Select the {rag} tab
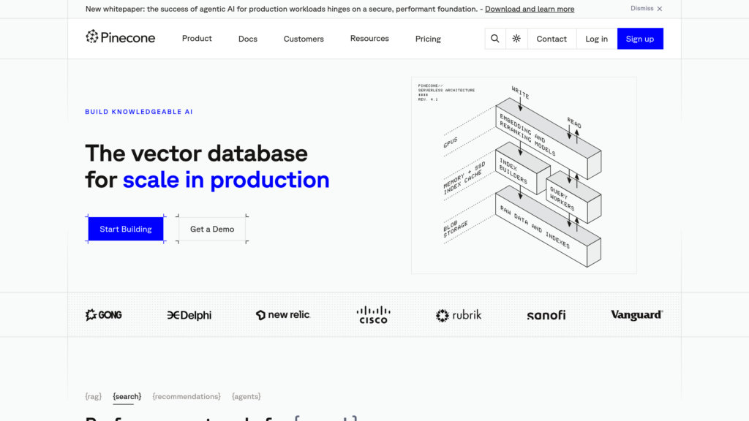Image resolution: width=749 pixels, height=421 pixels. pos(93,396)
